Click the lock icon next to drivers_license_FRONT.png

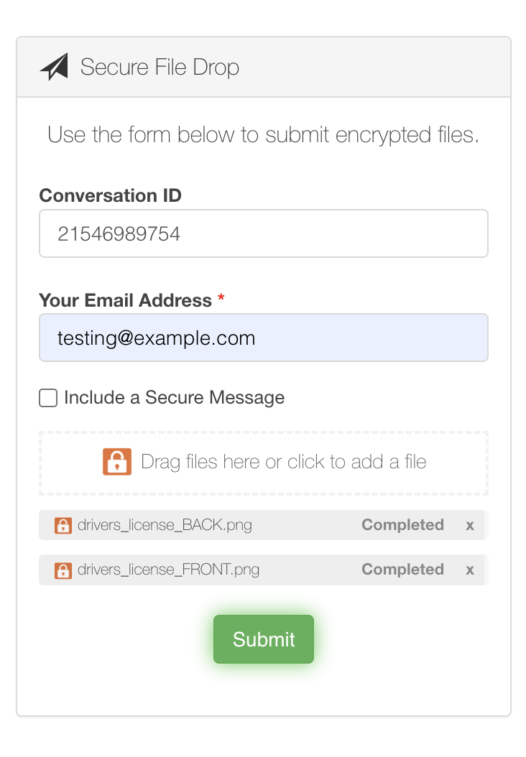pos(63,569)
